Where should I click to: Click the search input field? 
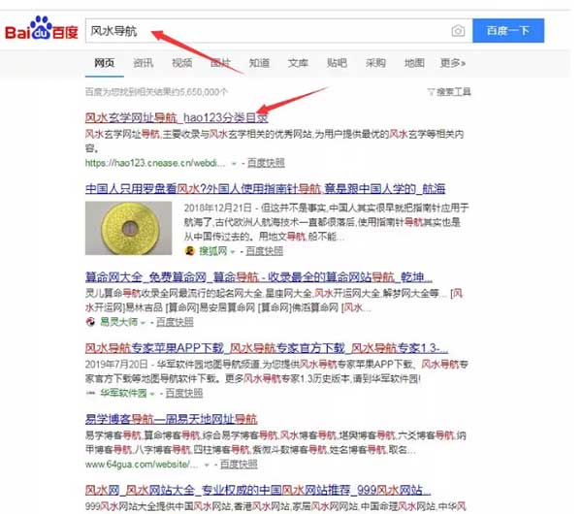(268, 31)
